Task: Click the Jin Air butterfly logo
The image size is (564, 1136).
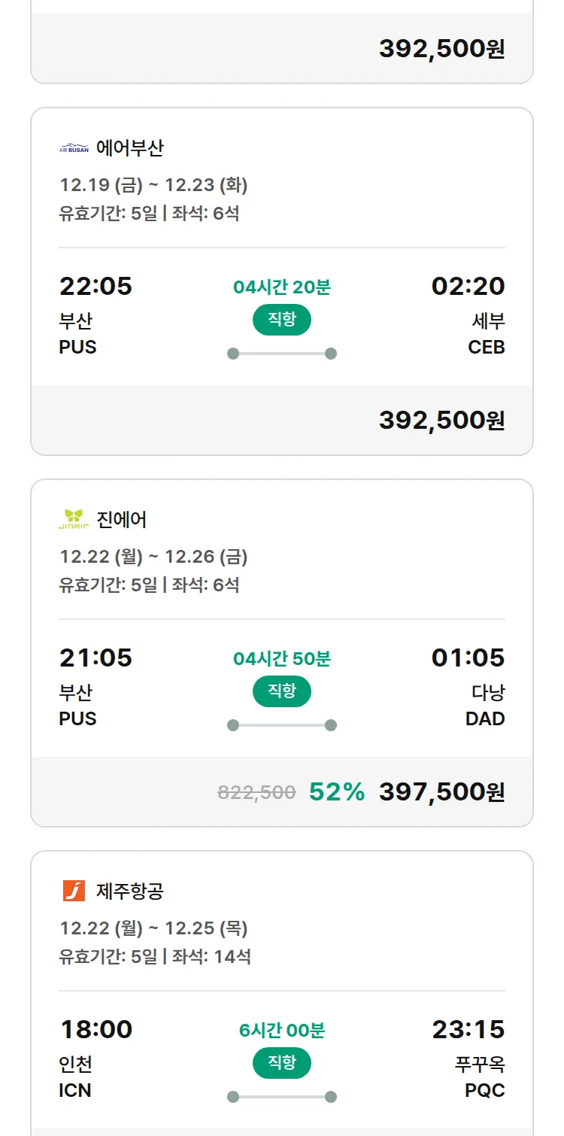Action: pyautogui.click(x=74, y=520)
